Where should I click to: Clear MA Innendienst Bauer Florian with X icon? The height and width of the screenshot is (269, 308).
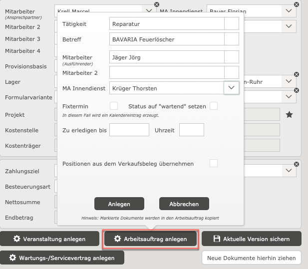tap(297, 4)
